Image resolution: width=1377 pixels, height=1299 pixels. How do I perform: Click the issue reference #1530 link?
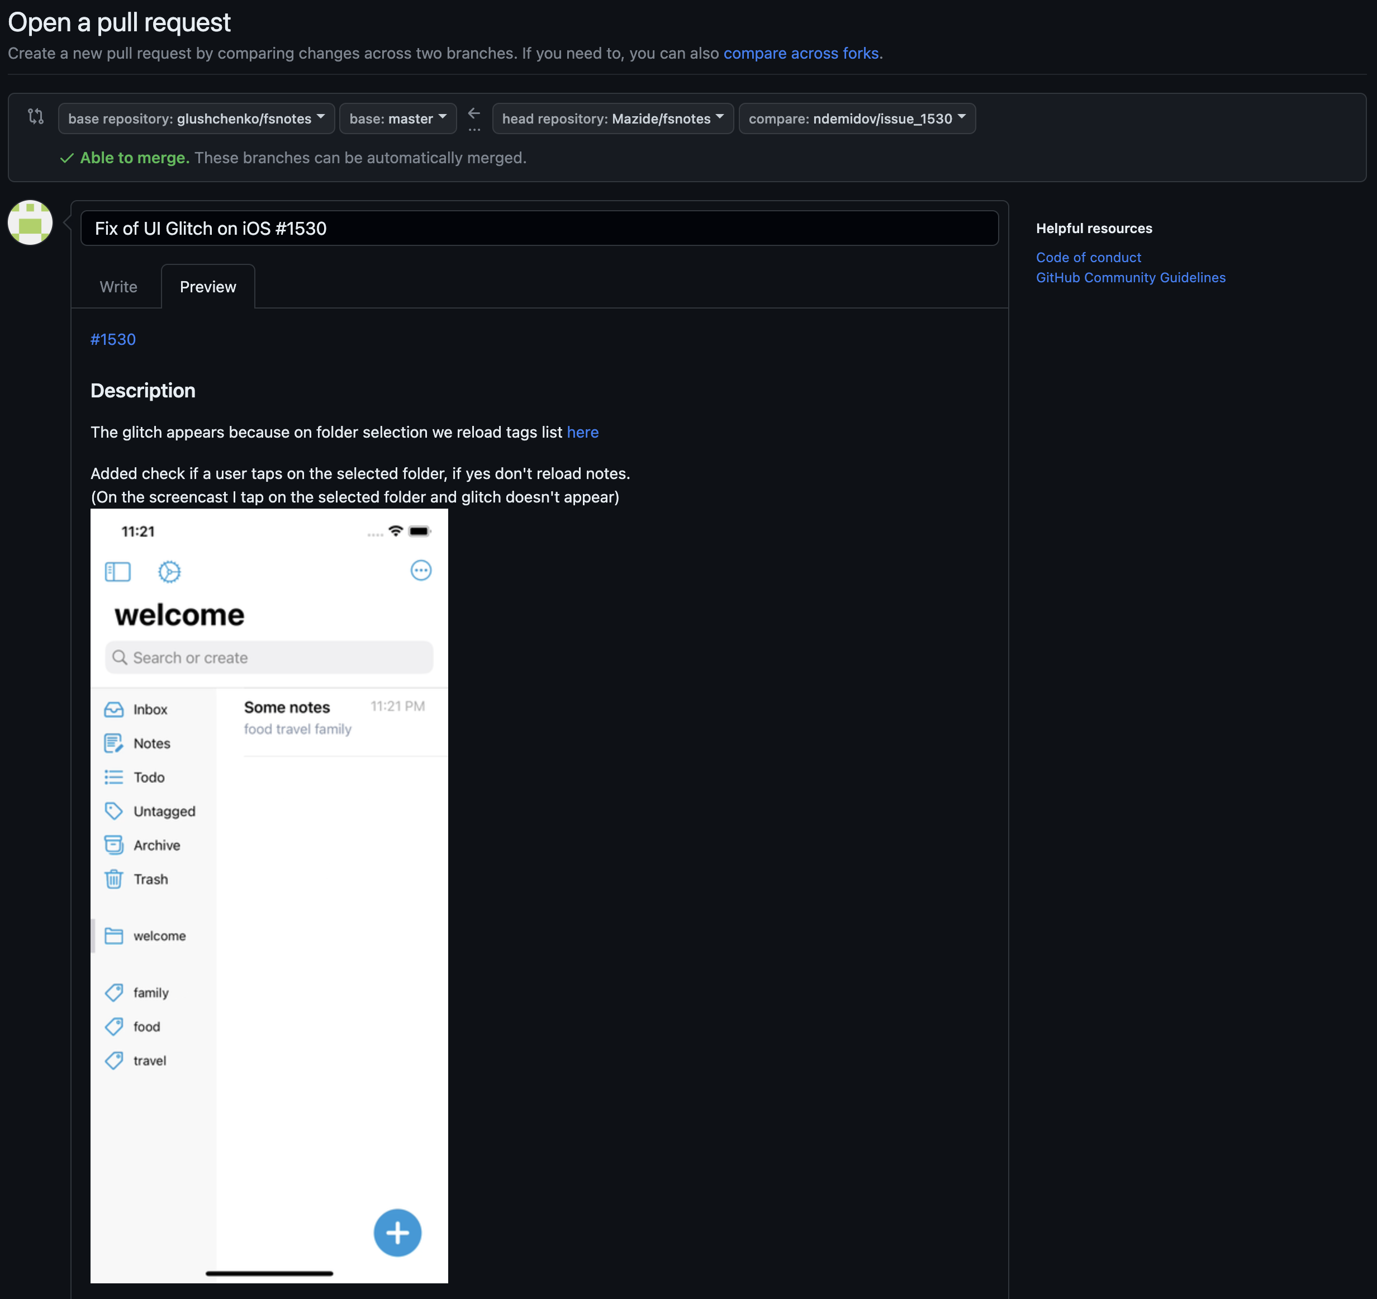point(112,339)
